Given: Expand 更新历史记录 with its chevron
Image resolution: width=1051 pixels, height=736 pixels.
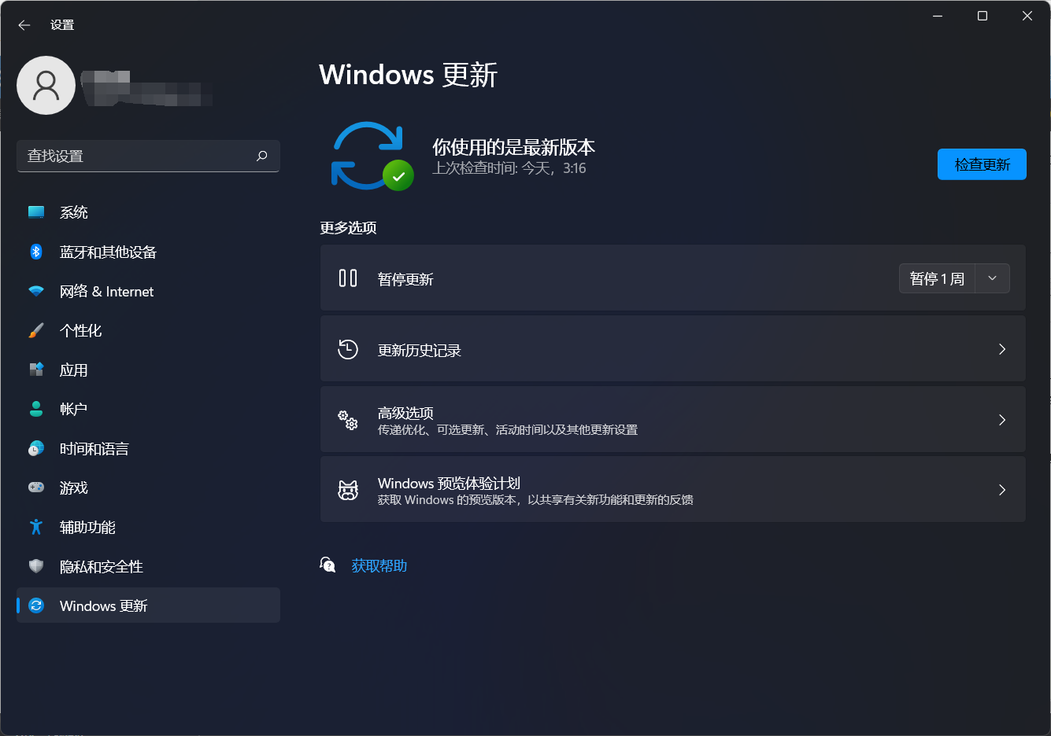Looking at the screenshot, I should tap(1002, 349).
